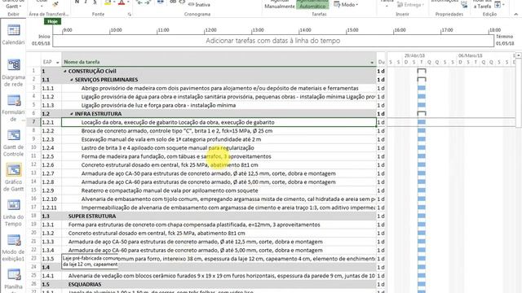The width and height of the screenshot is (522, 293).
Task: Collapse the ribbon with the chevron
Action: (x=516, y=15)
